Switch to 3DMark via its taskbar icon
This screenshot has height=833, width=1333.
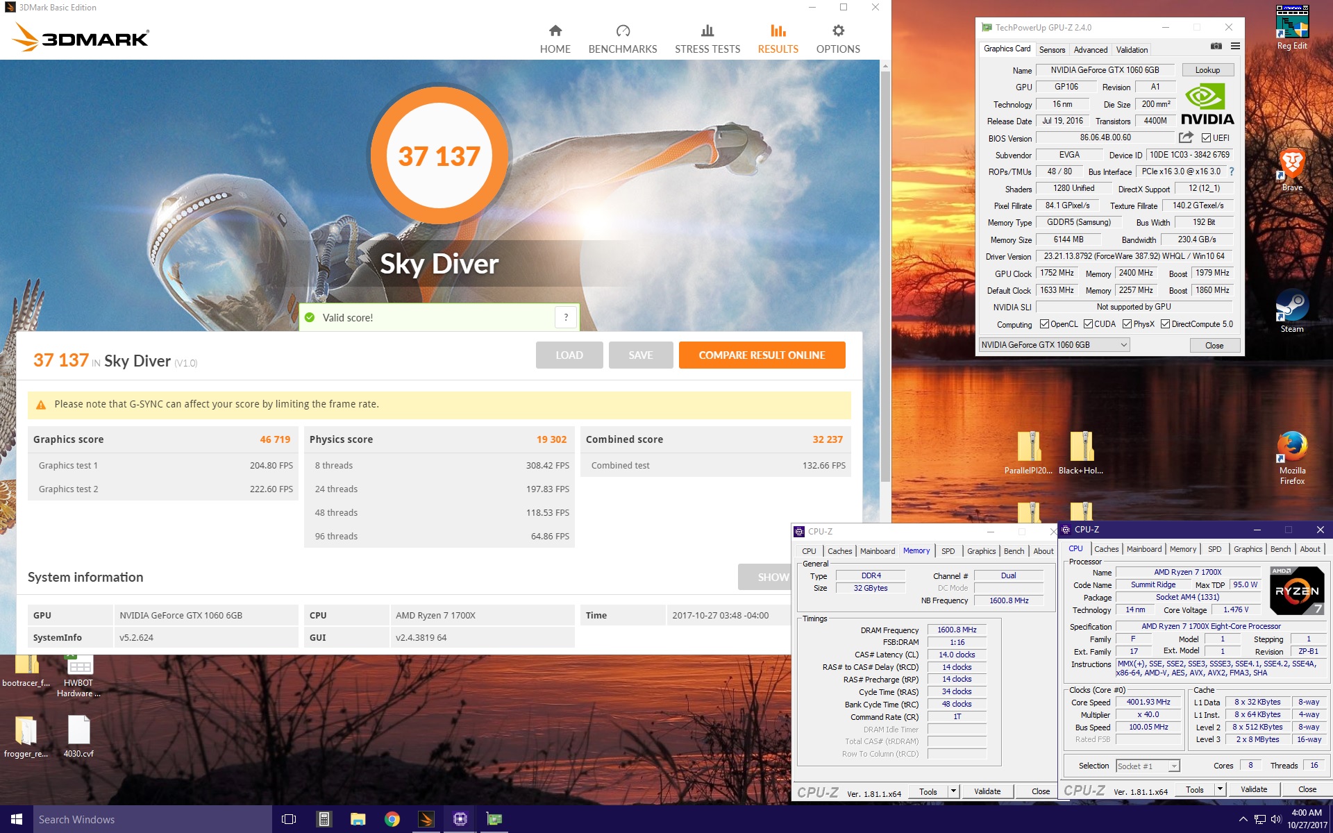426,819
